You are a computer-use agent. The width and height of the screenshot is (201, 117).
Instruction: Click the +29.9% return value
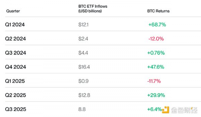(156, 95)
